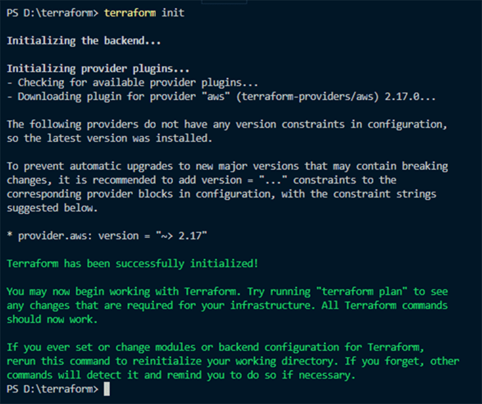
Task: Click green "Terraform has been successfully initialized!" message
Action: (x=132, y=264)
